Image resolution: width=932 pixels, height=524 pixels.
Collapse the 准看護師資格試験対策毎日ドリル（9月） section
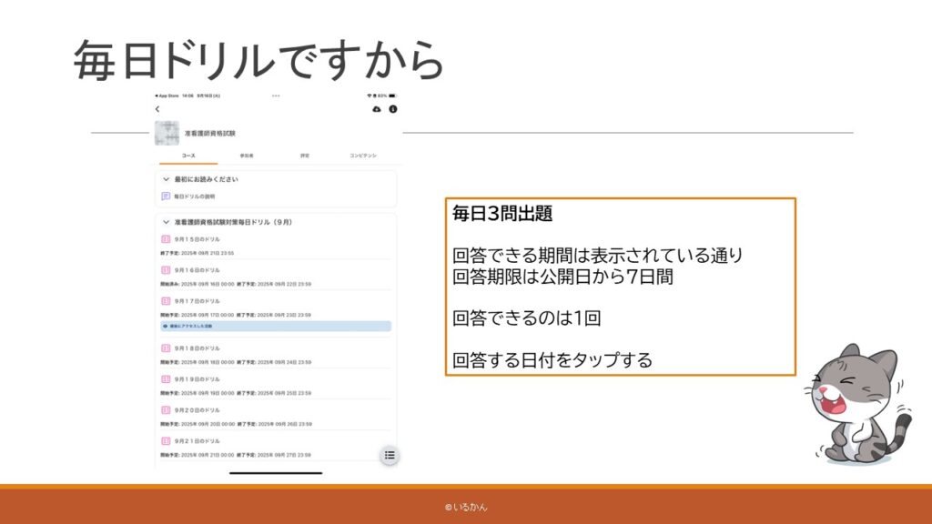[x=167, y=222]
